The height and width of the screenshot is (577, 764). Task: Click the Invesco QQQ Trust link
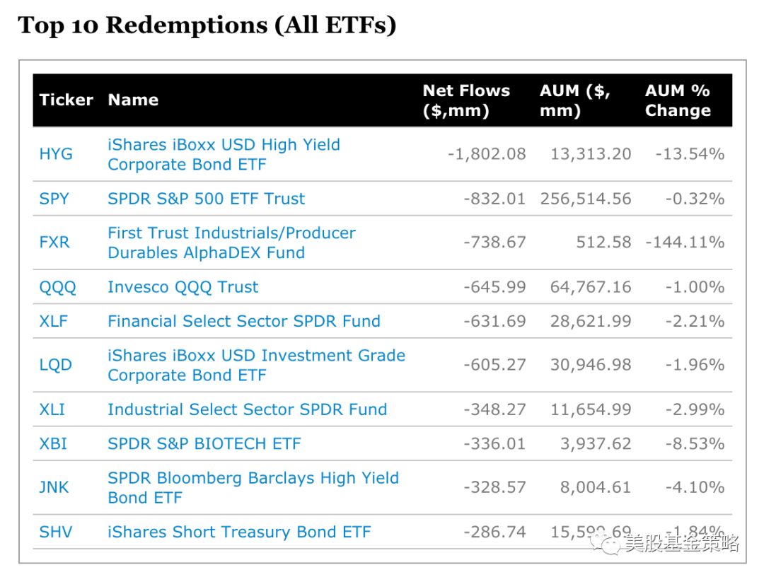click(183, 287)
